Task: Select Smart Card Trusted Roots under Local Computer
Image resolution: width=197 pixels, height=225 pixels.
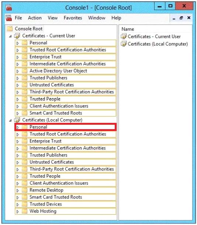Action: click(56, 197)
